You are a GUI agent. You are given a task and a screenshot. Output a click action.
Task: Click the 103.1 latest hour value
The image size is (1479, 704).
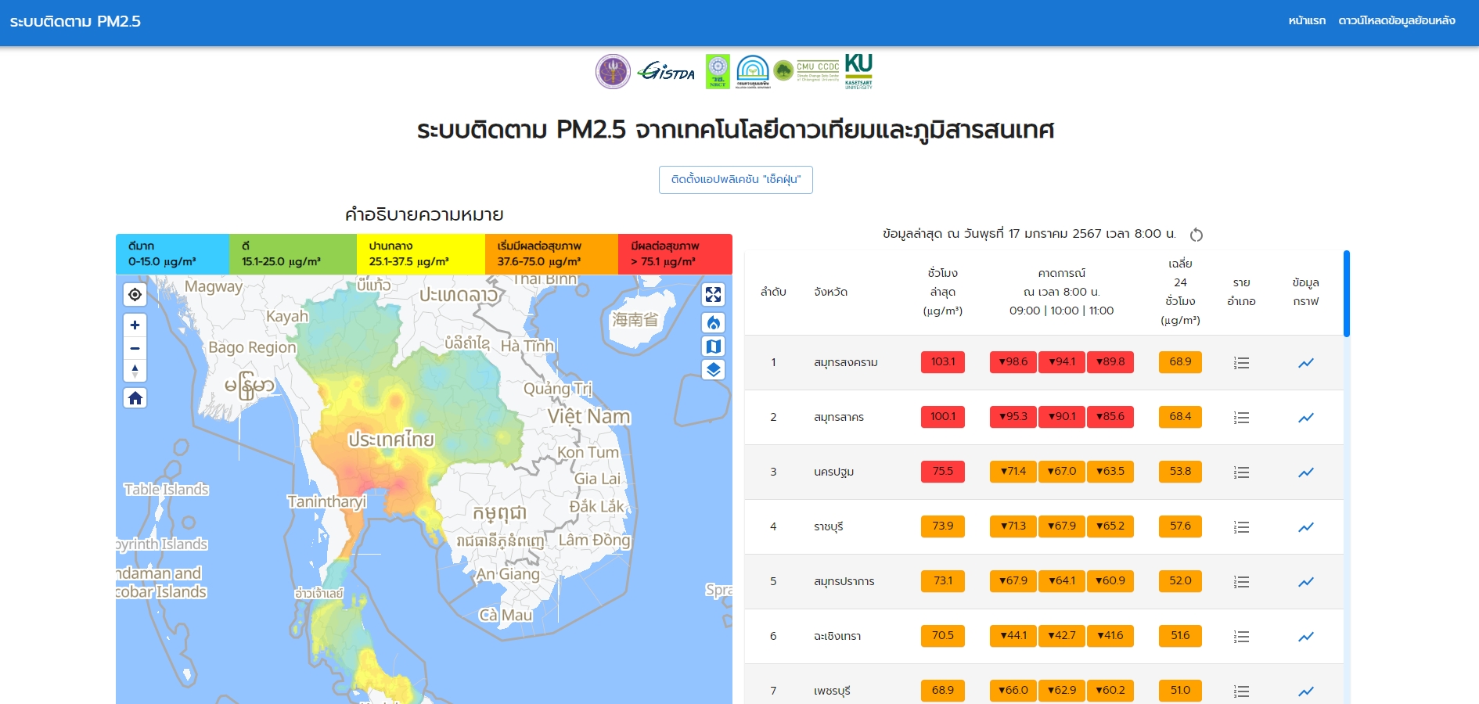[x=943, y=362]
